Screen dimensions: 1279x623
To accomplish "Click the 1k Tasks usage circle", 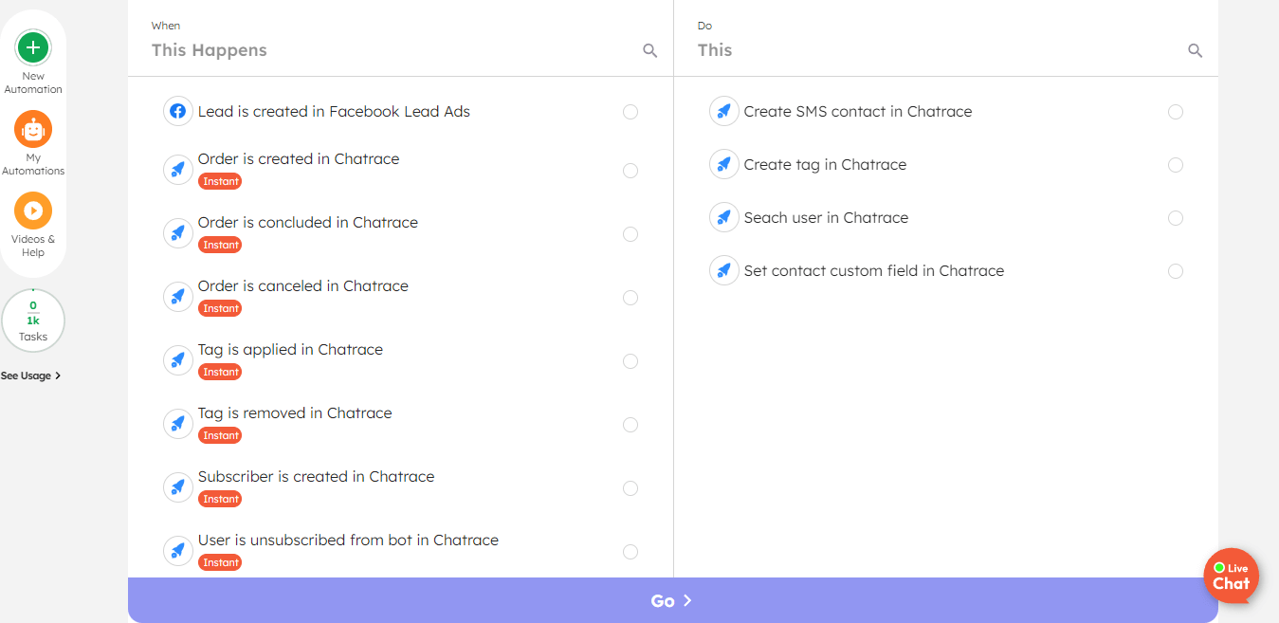I will 33,320.
